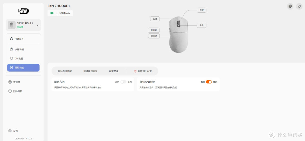The width and height of the screenshot is (305, 141).
Task: Switch to the 电量管理 tab
Action: [114, 71]
